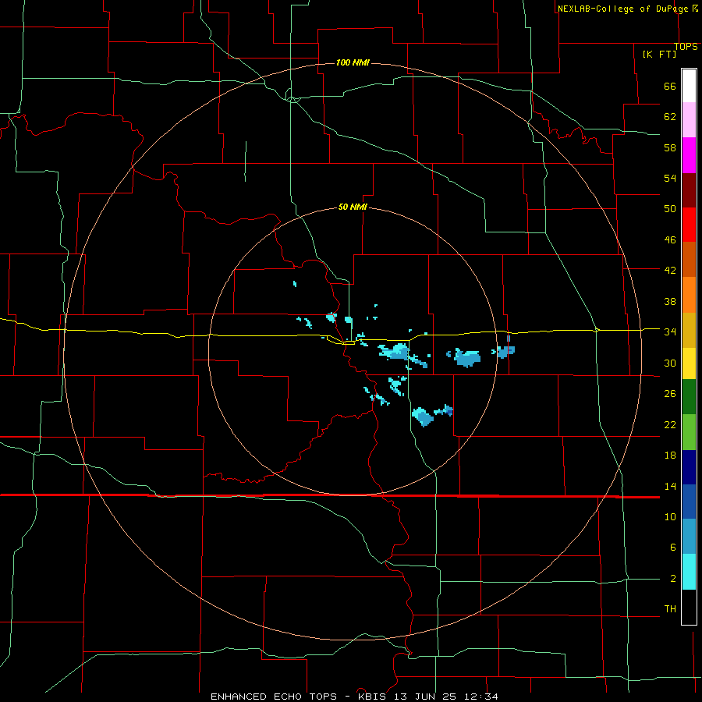This screenshot has width=702, height=702.
Task: Click the 12:34 timestamp in caption
Action: pos(480,697)
